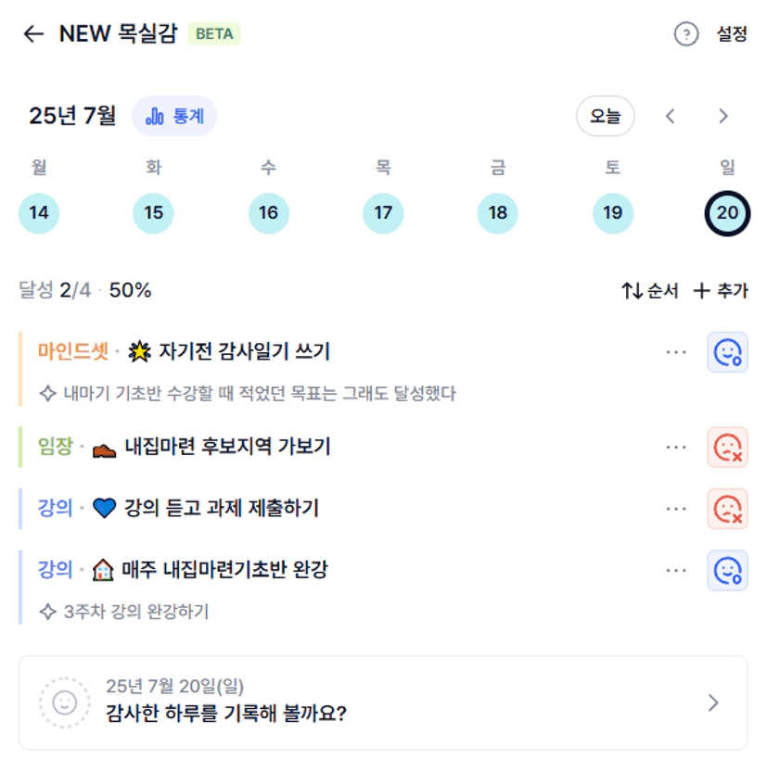The width and height of the screenshot is (767, 772).
Task: Open more options for 내집마련 후보지역 가보기
Action: tap(676, 448)
